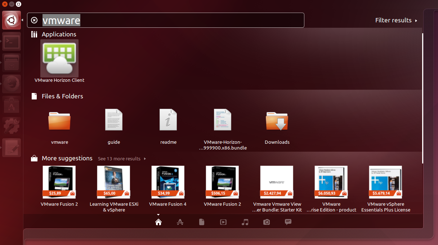Viewport: 438px width, 245px height.
Task: Maximize the Dash overlay window
Action: click(19, 4)
